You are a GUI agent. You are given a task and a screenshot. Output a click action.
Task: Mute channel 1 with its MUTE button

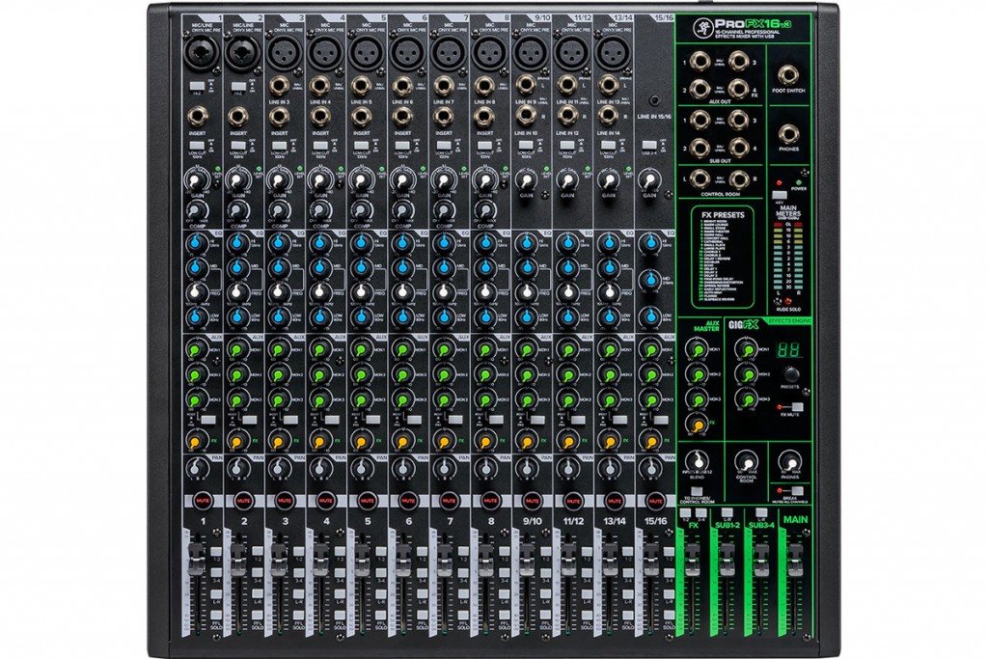coord(203,500)
